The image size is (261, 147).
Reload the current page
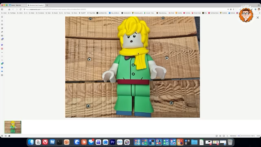click(x=20, y=9)
